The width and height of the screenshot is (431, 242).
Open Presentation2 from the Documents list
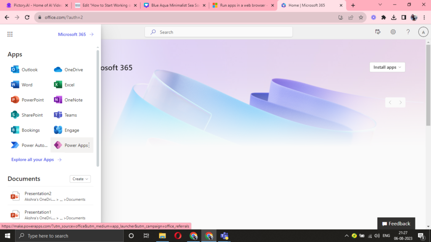(38, 194)
